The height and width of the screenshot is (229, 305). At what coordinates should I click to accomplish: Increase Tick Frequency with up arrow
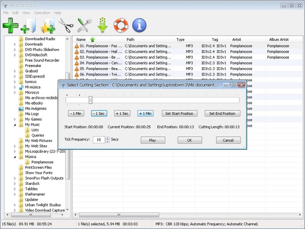107,138
